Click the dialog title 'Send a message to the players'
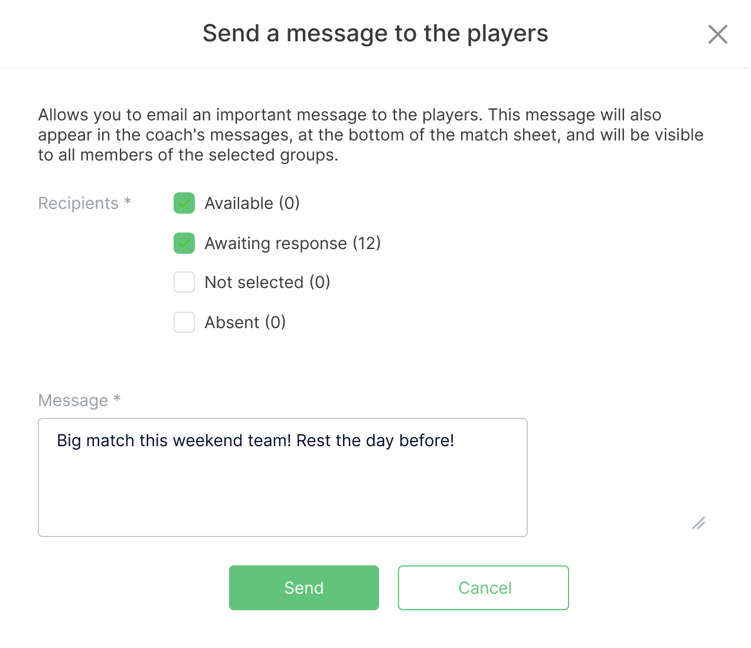This screenshot has width=751, height=648. click(x=375, y=33)
